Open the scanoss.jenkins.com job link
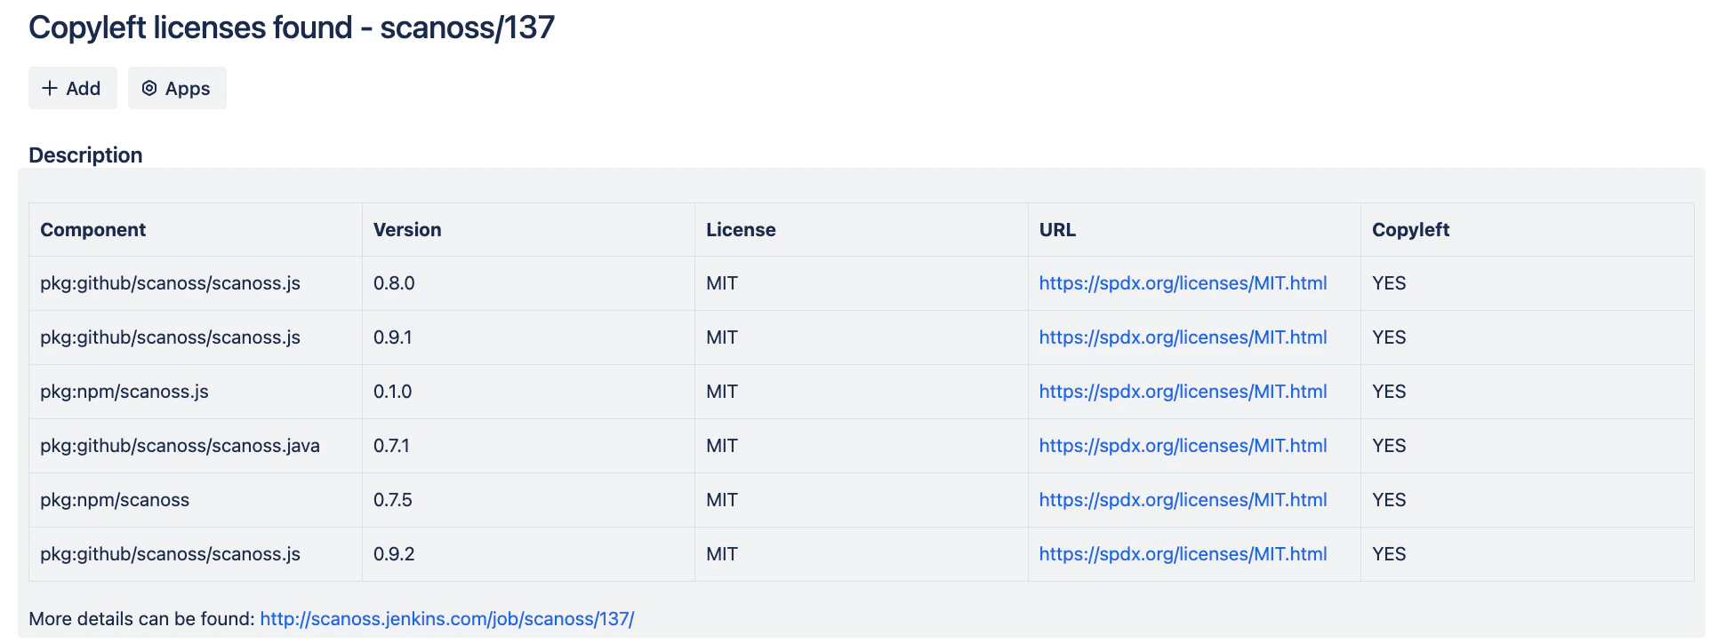 447,619
